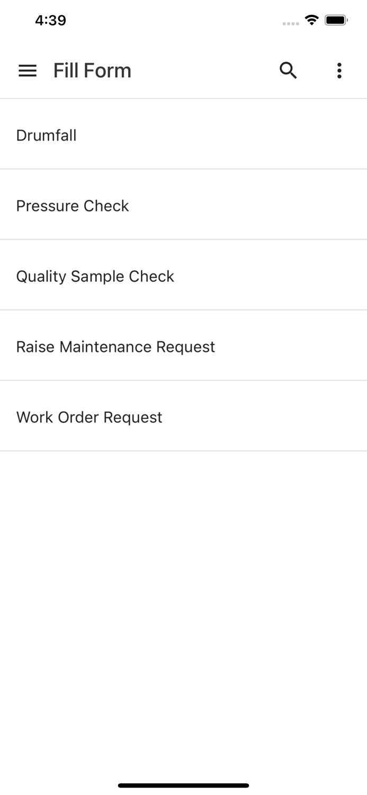Open the navigation drawer via hamburger icon

point(27,70)
